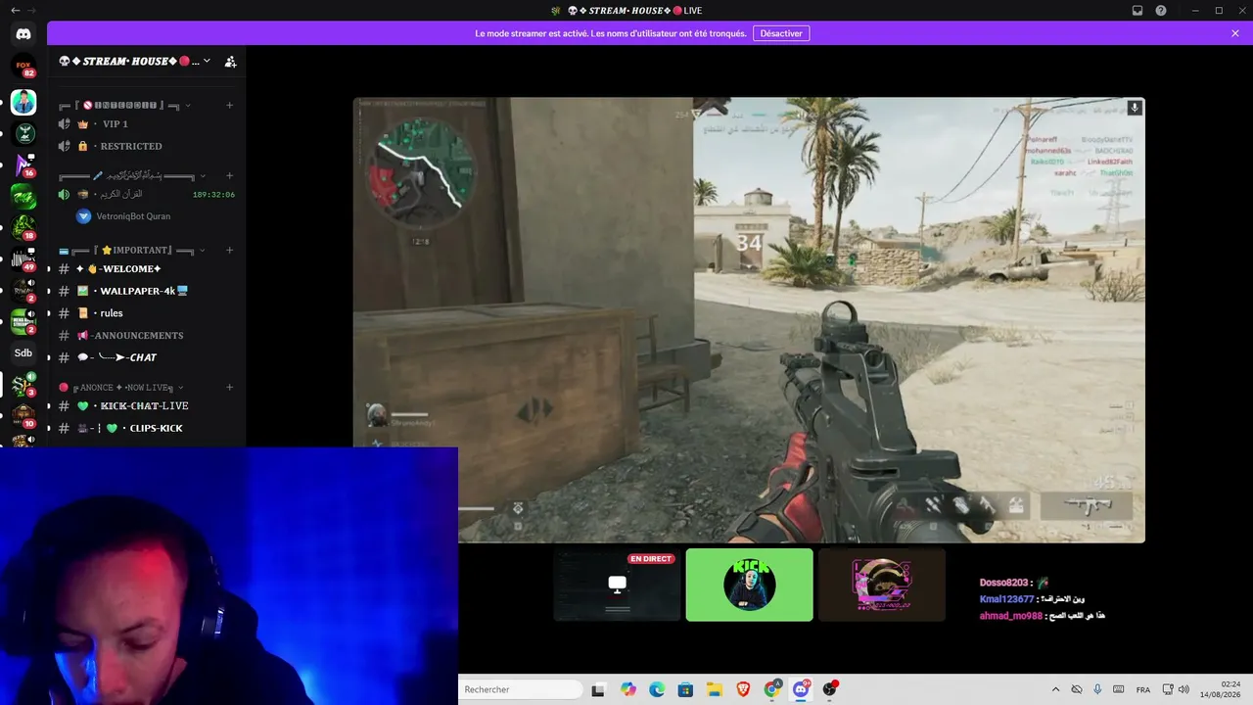Open the WALLPAPER-4k channel
Viewport: 1253px width, 705px height.
tap(147, 291)
